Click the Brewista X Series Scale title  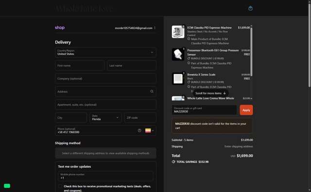pos(201,75)
